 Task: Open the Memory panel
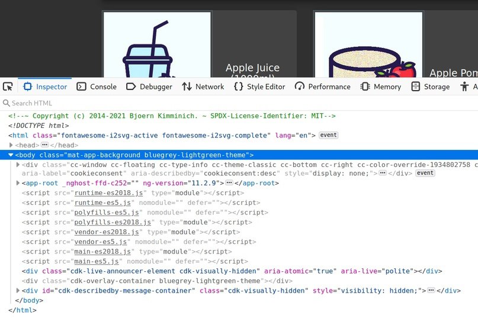381,86
